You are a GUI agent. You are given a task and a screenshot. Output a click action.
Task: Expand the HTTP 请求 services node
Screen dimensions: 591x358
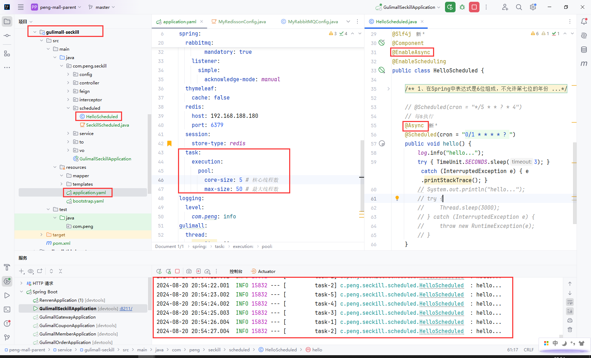(x=21, y=283)
